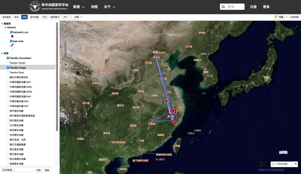
Task: Open the 地图 menu item
Action: 94,7
